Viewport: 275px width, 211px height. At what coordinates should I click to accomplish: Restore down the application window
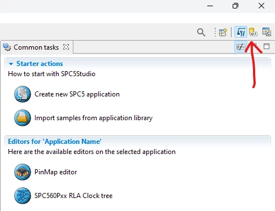(235, 6)
